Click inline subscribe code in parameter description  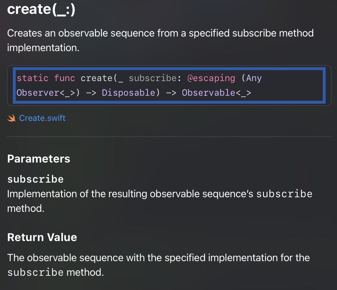[284, 194]
